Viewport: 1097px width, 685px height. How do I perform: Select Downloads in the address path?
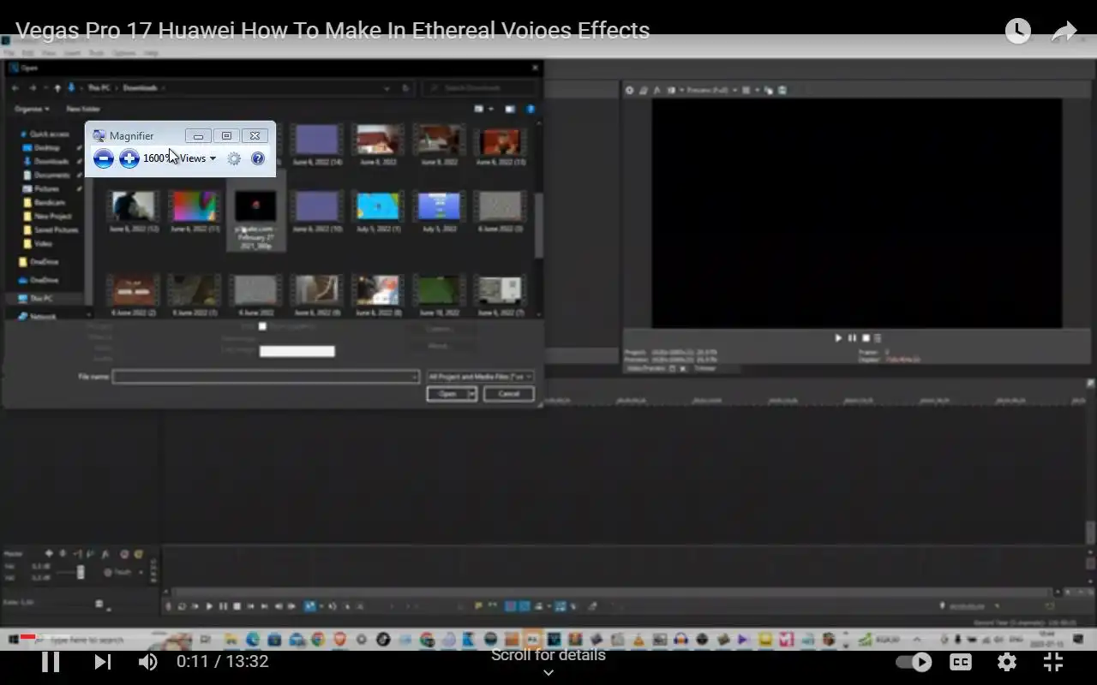[x=140, y=88]
